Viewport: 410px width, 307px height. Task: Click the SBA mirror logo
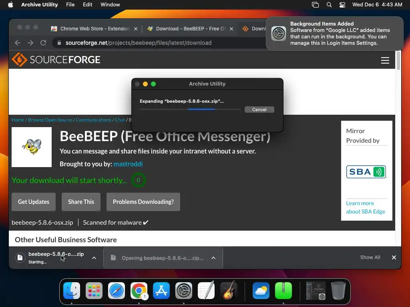click(x=366, y=172)
